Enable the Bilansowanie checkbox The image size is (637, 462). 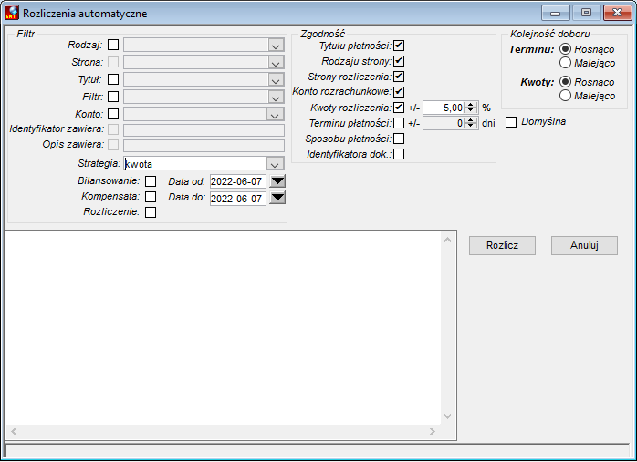click(x=151, y=181)
